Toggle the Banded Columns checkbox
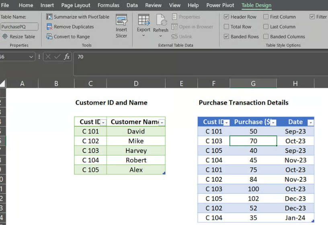 pyautogui.click(x=266, y=36)
